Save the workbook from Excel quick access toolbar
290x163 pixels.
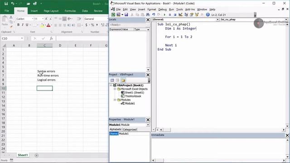click(6, 4)
